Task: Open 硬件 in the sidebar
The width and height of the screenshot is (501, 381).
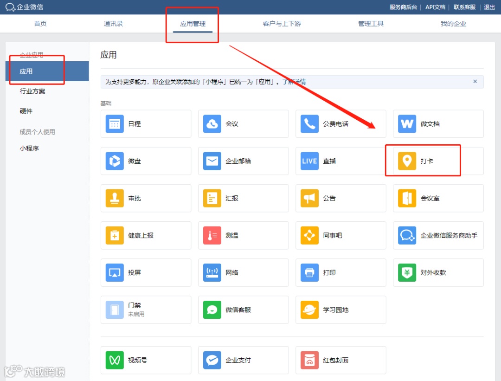Action: point(26,111)
